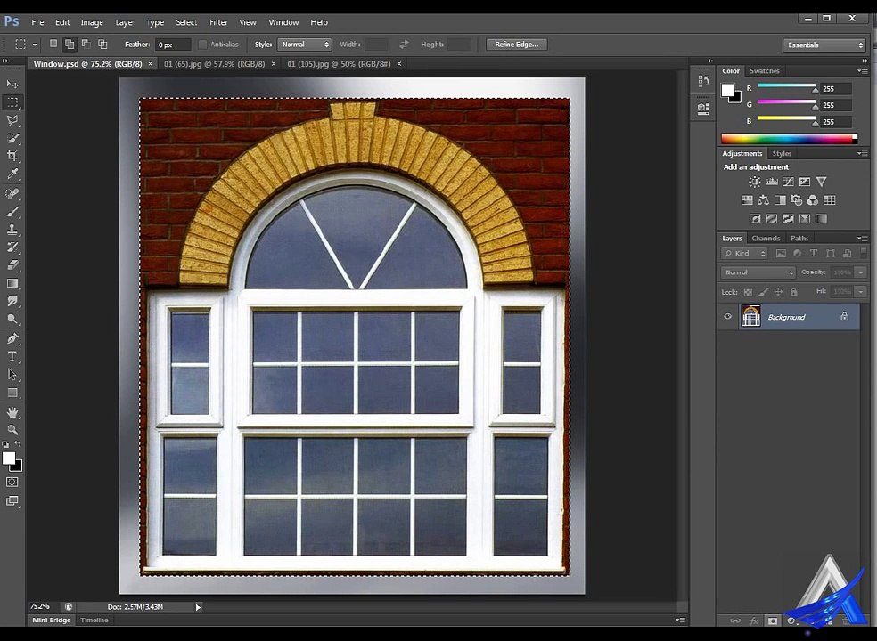Open the Essentials workspace dropdown
The image size is (877, 641).
pyautogui.click(x=824, y=45)
